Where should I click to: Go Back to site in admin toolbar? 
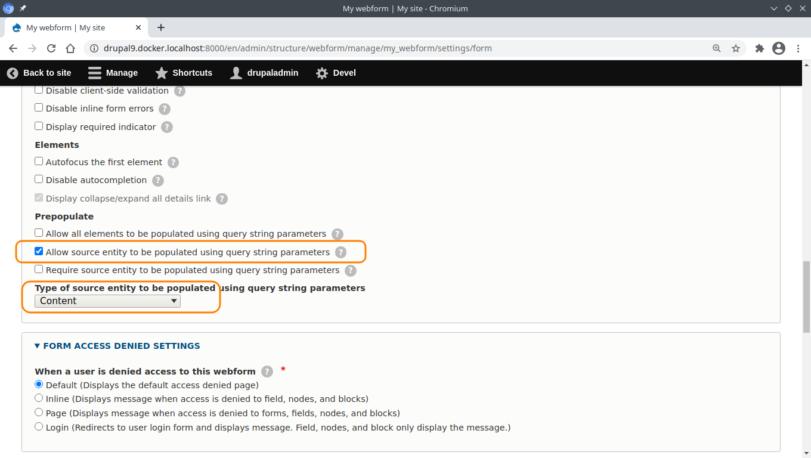pyautogui.click(x=39, y=73)
